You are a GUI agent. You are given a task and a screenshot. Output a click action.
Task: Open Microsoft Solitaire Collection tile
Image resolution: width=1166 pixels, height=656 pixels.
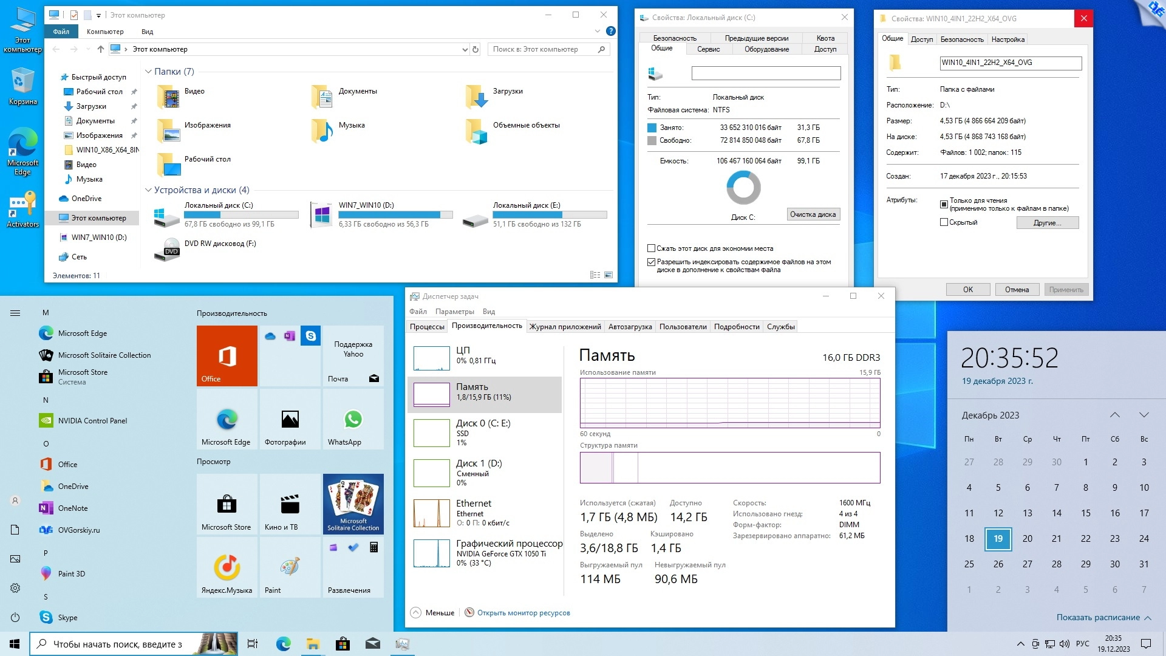(353, 504)
